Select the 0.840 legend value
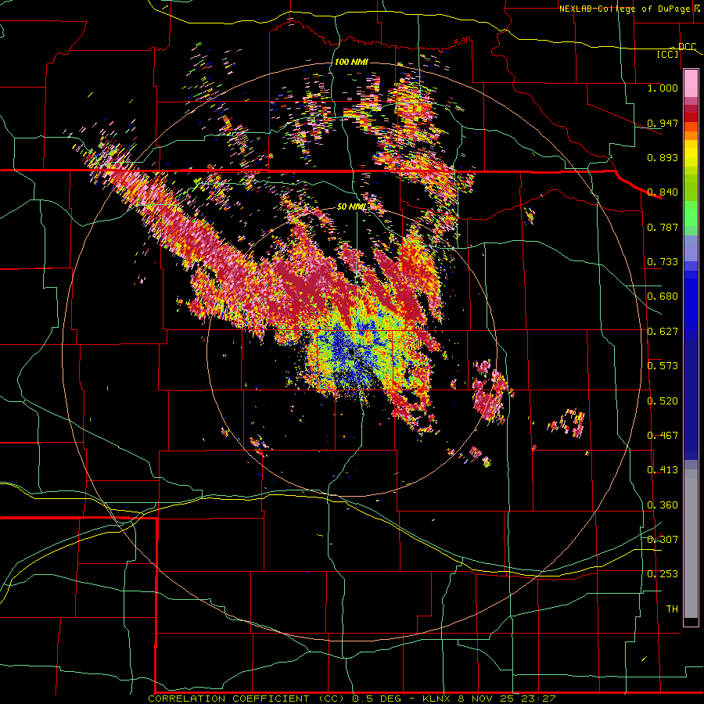Image resolution: width=704 pixels, height=704 pixels. coord(663,192)
